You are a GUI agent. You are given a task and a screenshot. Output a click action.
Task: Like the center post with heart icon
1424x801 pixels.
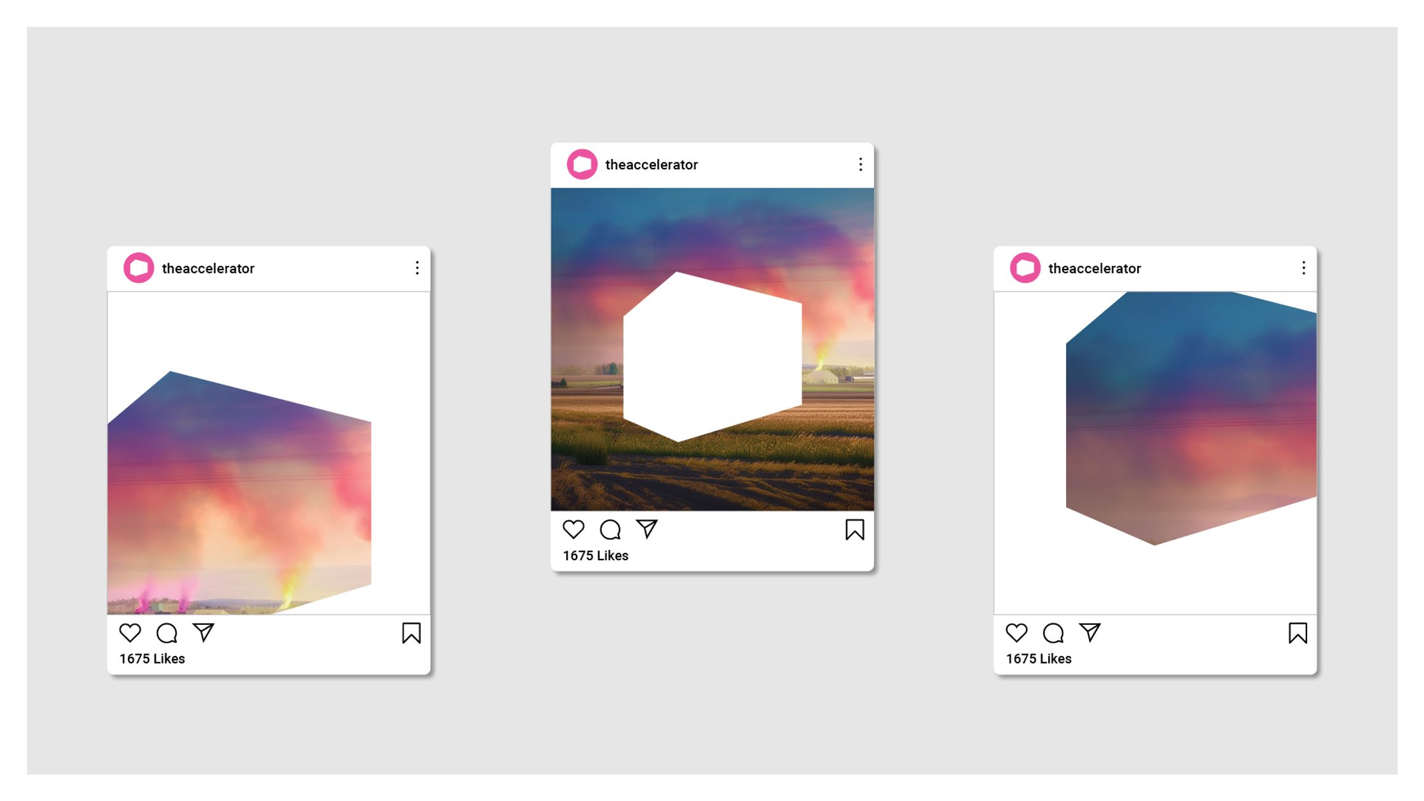point(573,530)
